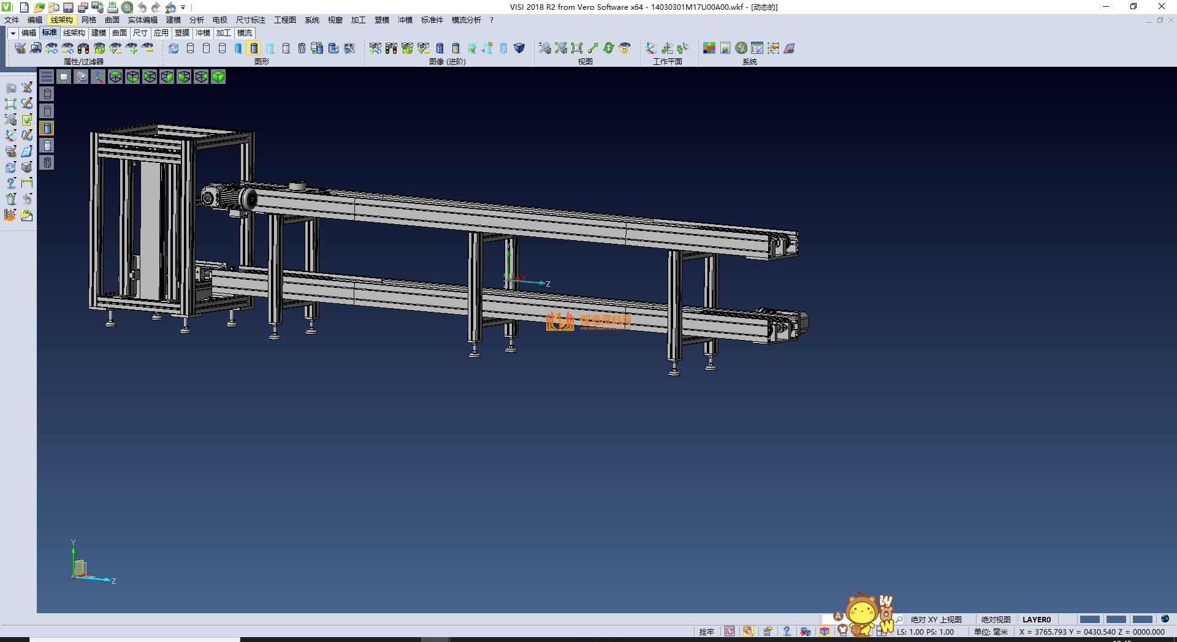Open the viewport list menu button

point(47,77)
